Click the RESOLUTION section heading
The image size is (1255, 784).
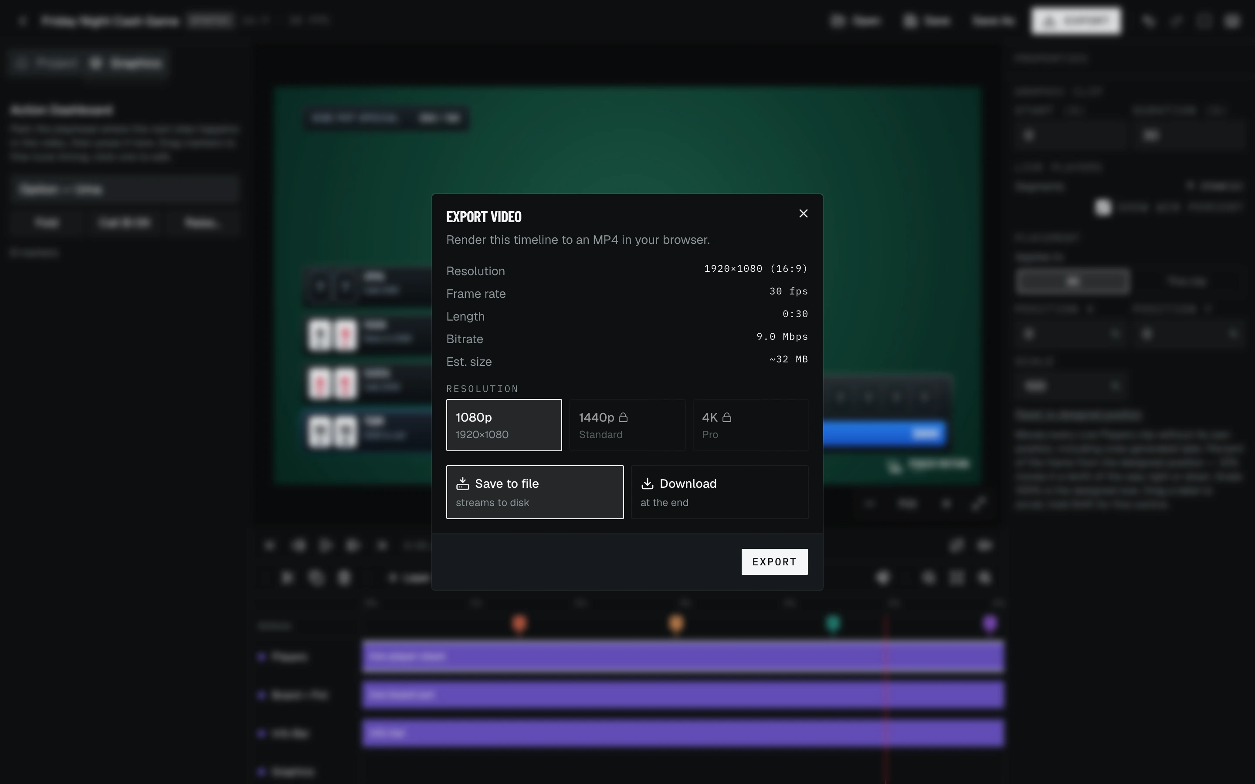(x=482, y=389)
